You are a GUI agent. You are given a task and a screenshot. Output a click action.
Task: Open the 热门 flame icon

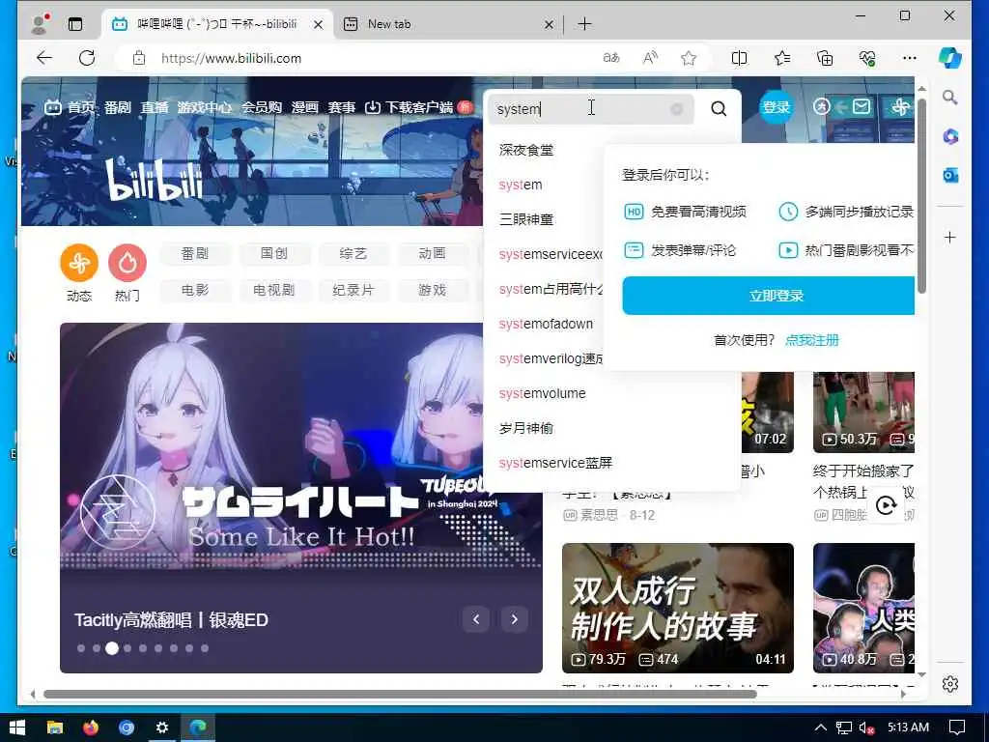[x=127, y=263]
